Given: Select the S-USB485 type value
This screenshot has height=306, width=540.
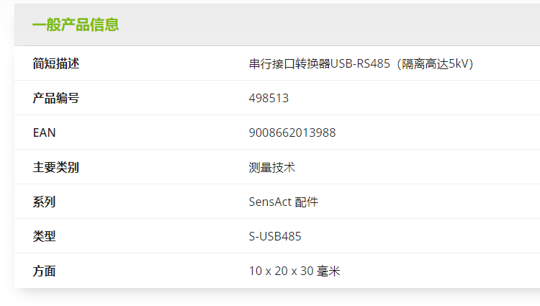Looking at the screenshot, I should pyautogui.click(x=275, y=236).
